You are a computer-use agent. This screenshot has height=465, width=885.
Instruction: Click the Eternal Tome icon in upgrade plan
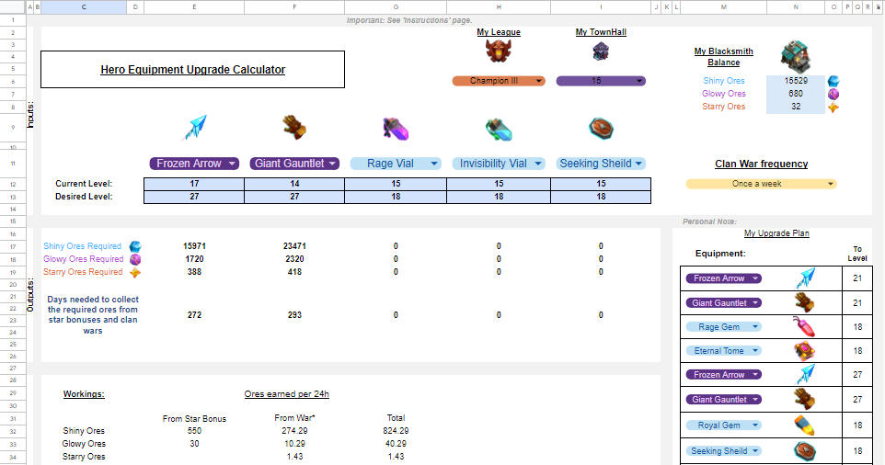point(804,350)
